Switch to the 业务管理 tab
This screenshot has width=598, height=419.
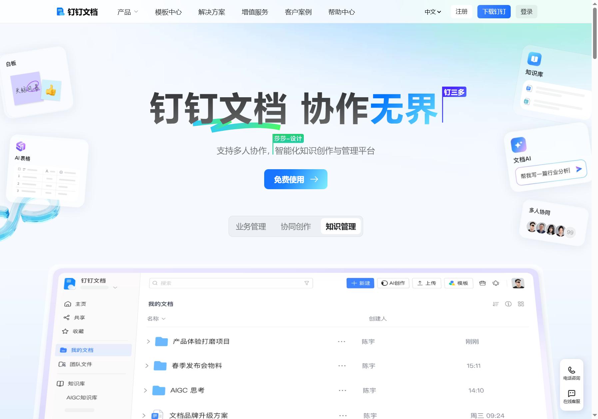coord(251,226)
